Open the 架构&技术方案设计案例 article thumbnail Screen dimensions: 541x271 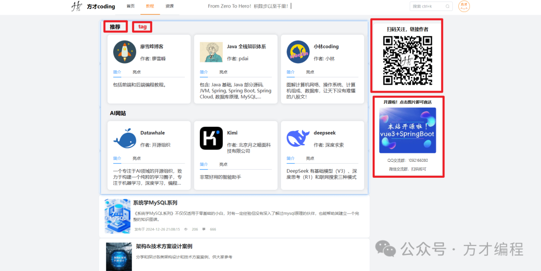[119, 256]
